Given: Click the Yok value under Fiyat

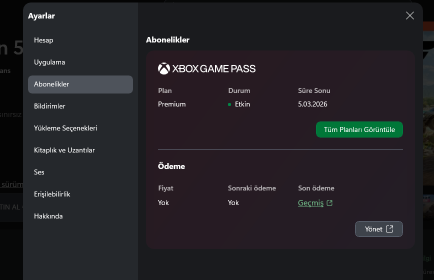Looking at the screenshot, I should point(163,203).
